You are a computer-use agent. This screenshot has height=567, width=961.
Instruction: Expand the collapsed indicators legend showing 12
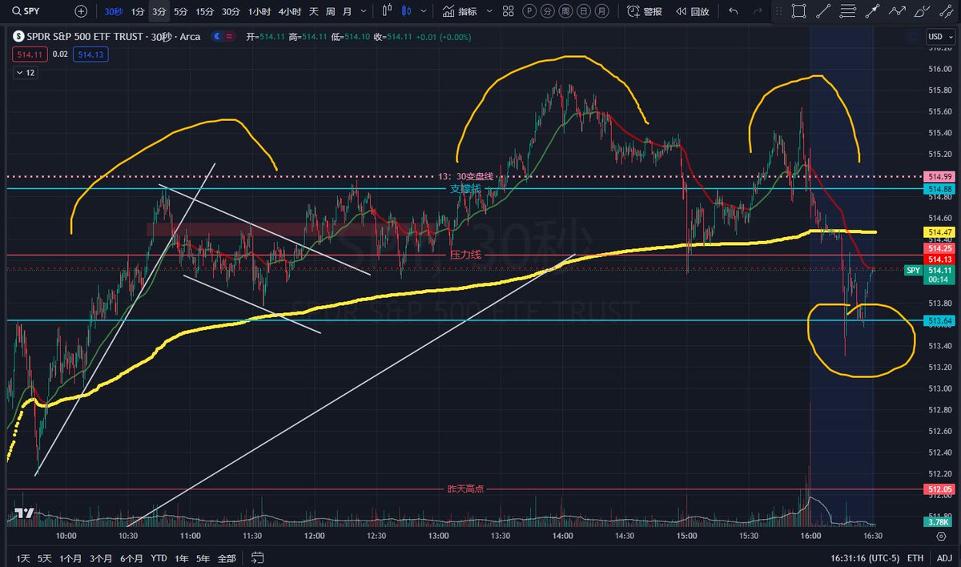25,73
